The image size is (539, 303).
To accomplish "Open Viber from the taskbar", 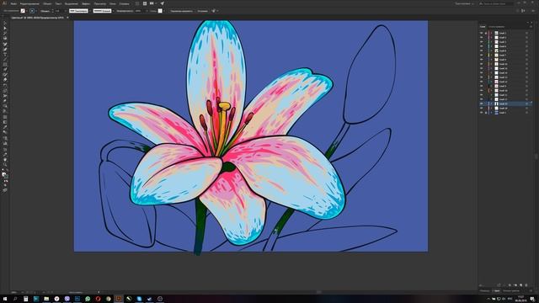I will [x=67, y=299].
